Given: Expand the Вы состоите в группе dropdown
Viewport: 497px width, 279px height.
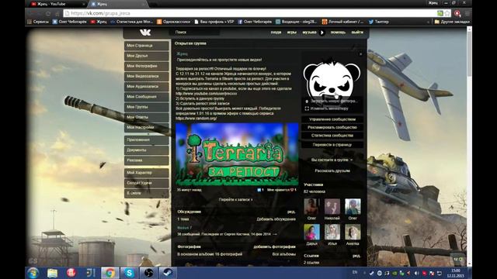Looking at the screenshot, I should [332, 160].
